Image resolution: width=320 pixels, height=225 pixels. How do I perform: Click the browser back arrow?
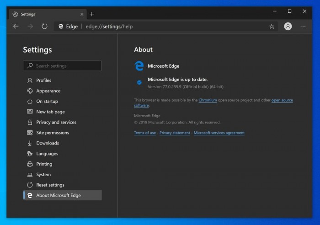pos(16,27)
